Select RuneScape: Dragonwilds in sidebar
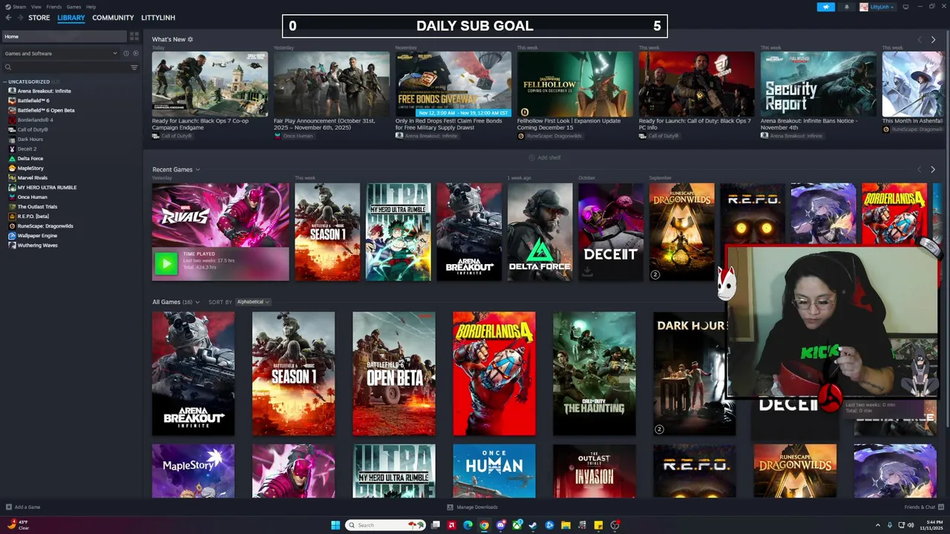The width and height of the screenshot is (950, 534). pyautogui.click(x=45, y=226)
